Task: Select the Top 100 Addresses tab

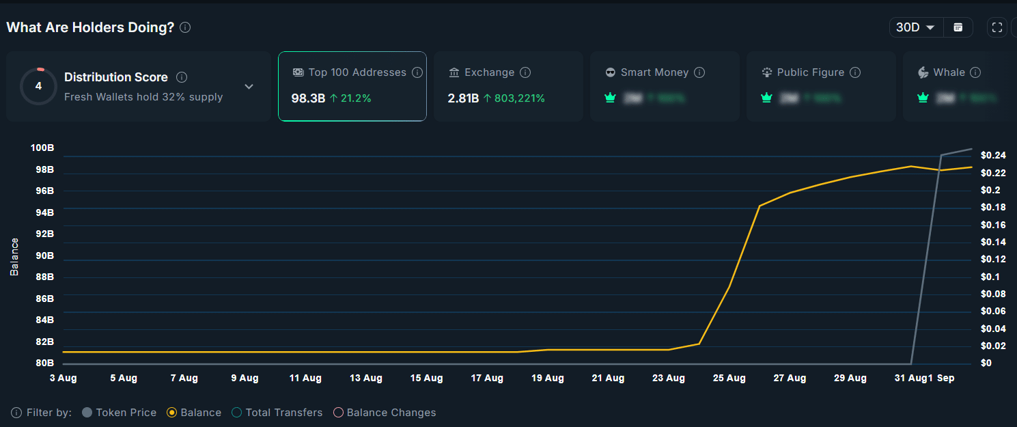Action: pyautogui.click(x=352, y=86)
